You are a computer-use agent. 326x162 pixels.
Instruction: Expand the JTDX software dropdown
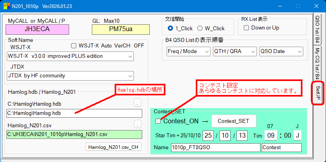click(x=70, y=75)
